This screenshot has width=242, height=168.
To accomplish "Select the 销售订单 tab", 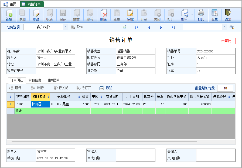I will pyautogui.click(x=32, y=4).
